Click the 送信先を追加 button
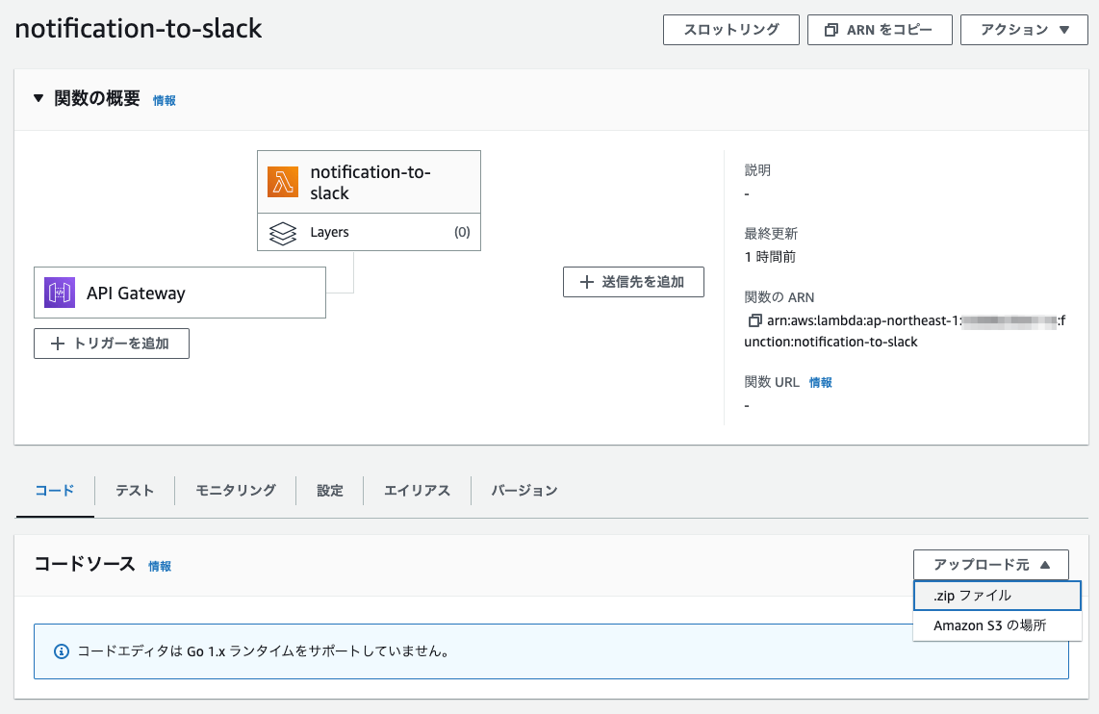Image resolution: width=1099 pixels, height=714 pixels. [x=633, y=282]
